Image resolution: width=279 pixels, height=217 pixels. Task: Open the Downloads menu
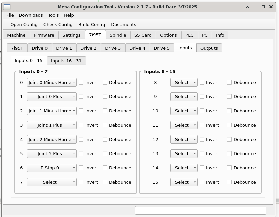coord(31,15)
